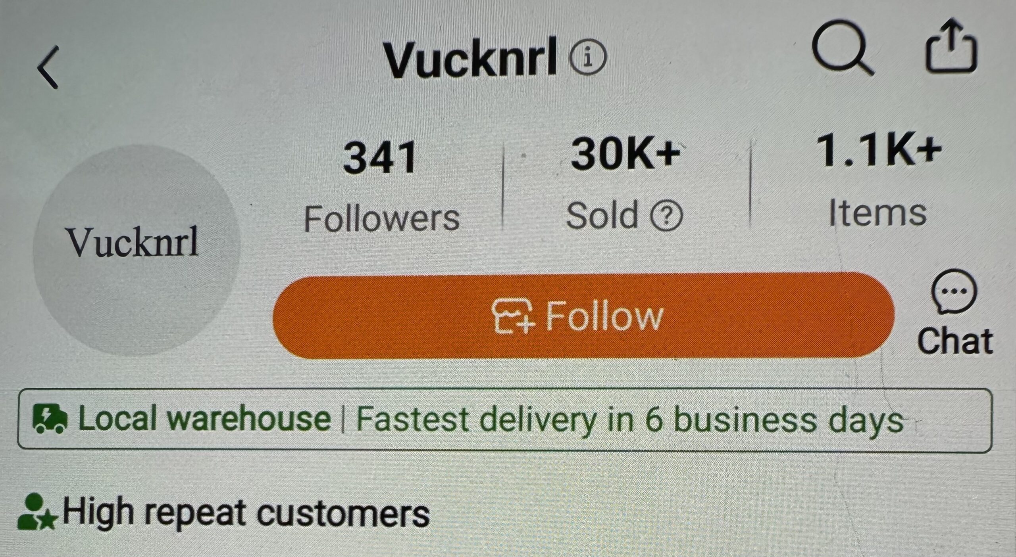The height and width of the screenshot is (557, 1016).
Task: Click the question mark icon beside Sold
Action: (666, 216)
